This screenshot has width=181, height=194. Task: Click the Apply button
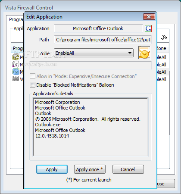(x=52, y=169)
